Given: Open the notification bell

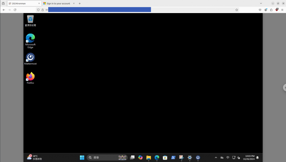Looking at the screenshot, I should tap(258, 158).
